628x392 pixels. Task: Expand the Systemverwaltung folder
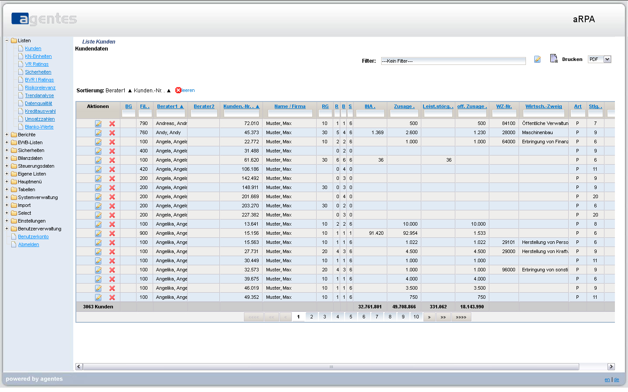7,197
